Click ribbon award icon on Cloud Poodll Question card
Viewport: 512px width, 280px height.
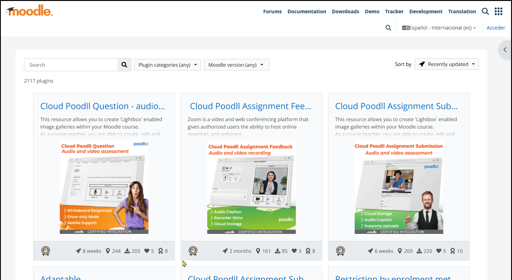pyautogui.click(x=161, y=251)
